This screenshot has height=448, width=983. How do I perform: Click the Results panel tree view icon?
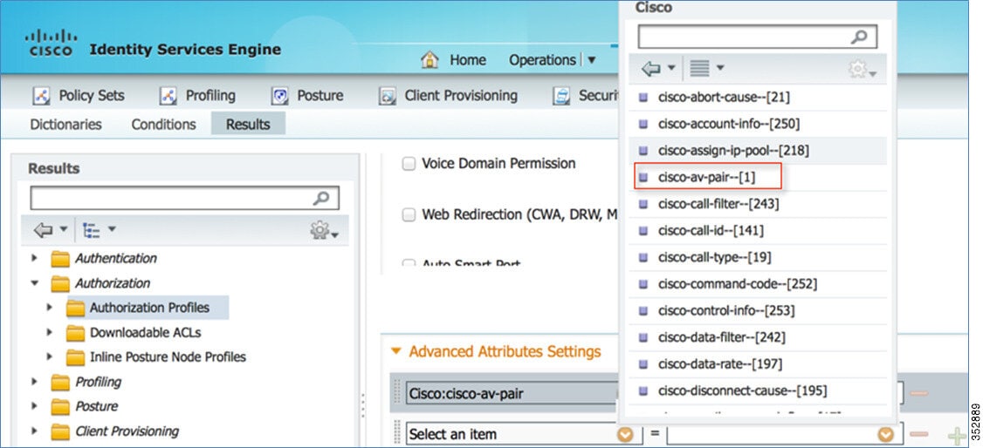(92, 230)
